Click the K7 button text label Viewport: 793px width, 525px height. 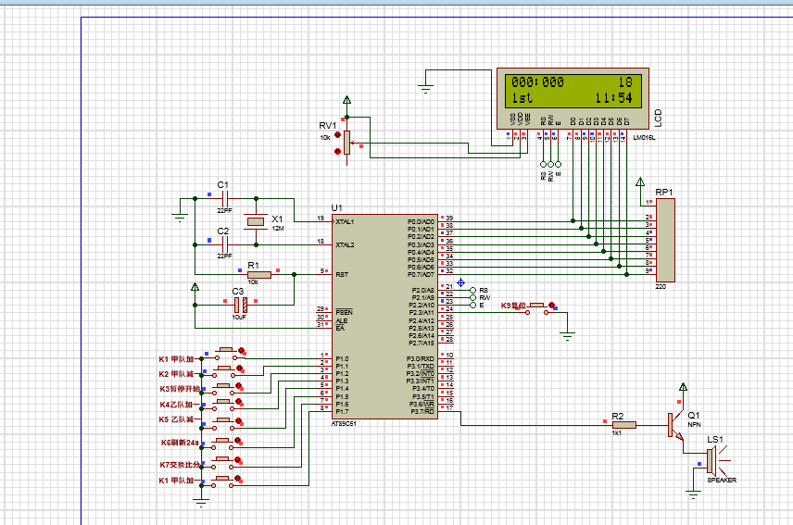coord(180,465)
